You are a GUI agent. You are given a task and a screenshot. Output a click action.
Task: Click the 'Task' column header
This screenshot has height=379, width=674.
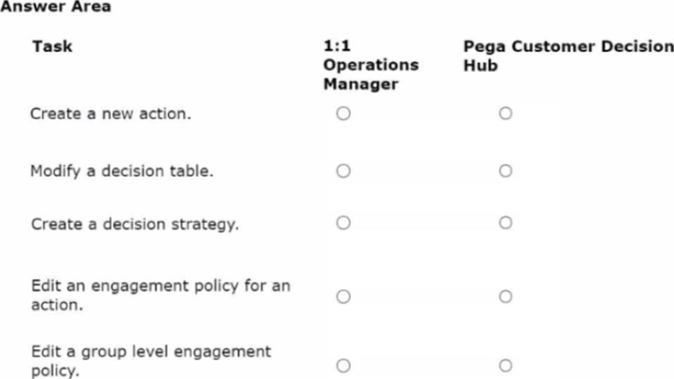coord(52,47)
